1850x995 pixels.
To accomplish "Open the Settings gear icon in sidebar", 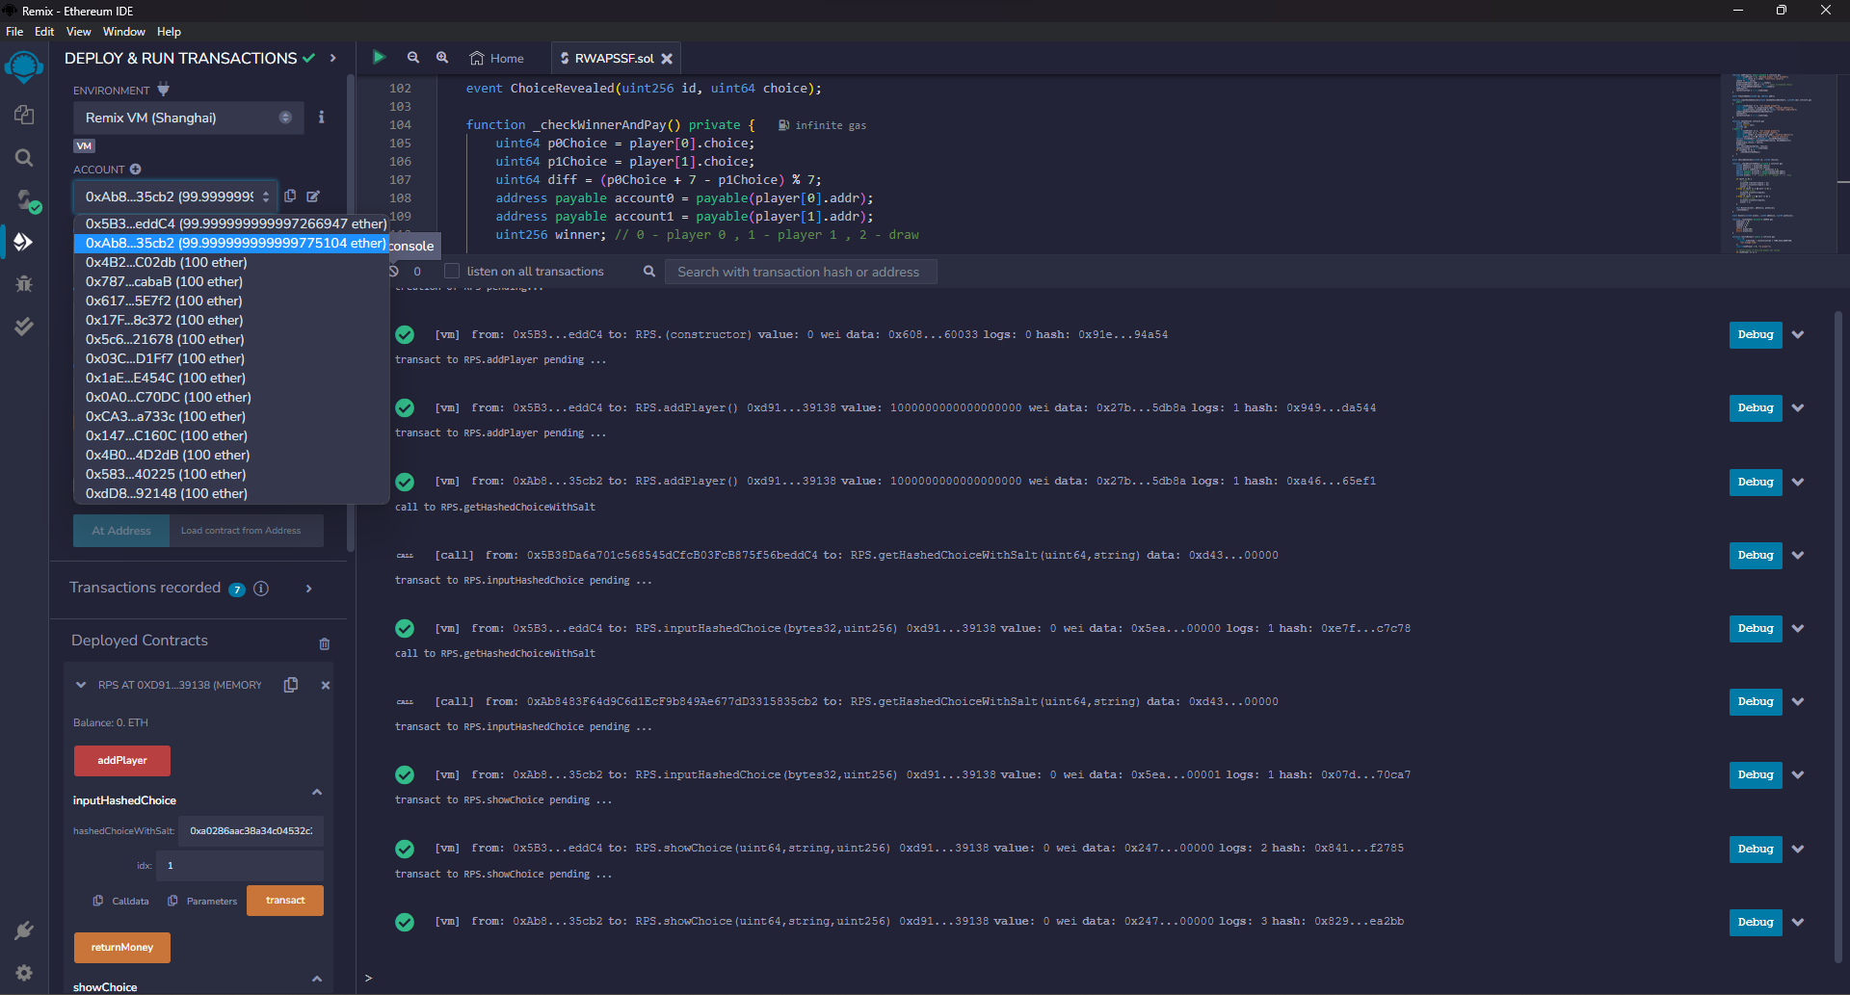I will click(24, 973).
